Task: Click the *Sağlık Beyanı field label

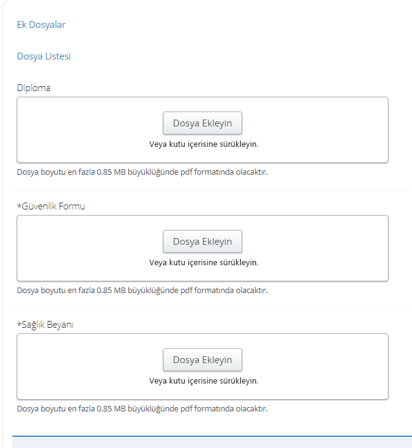Action: pyautogui.click(x=45, y=325)
